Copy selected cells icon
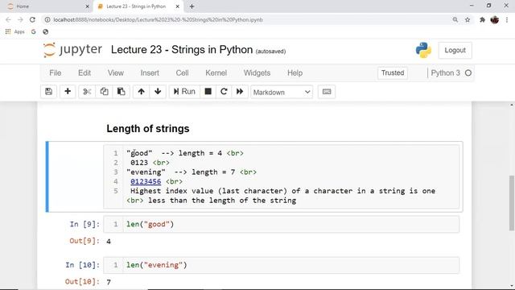Image resolution: width=515 pixels, height=290 pixels. [x=104, y=92]
